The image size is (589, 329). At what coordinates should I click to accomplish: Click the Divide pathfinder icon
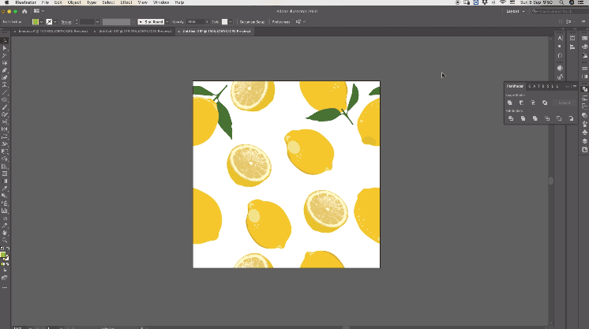510,118
